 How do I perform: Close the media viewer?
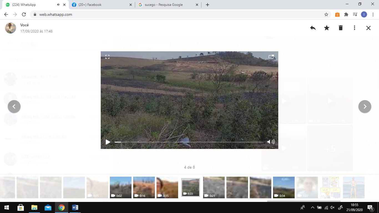pyautogui.click(x=368, y=28)
